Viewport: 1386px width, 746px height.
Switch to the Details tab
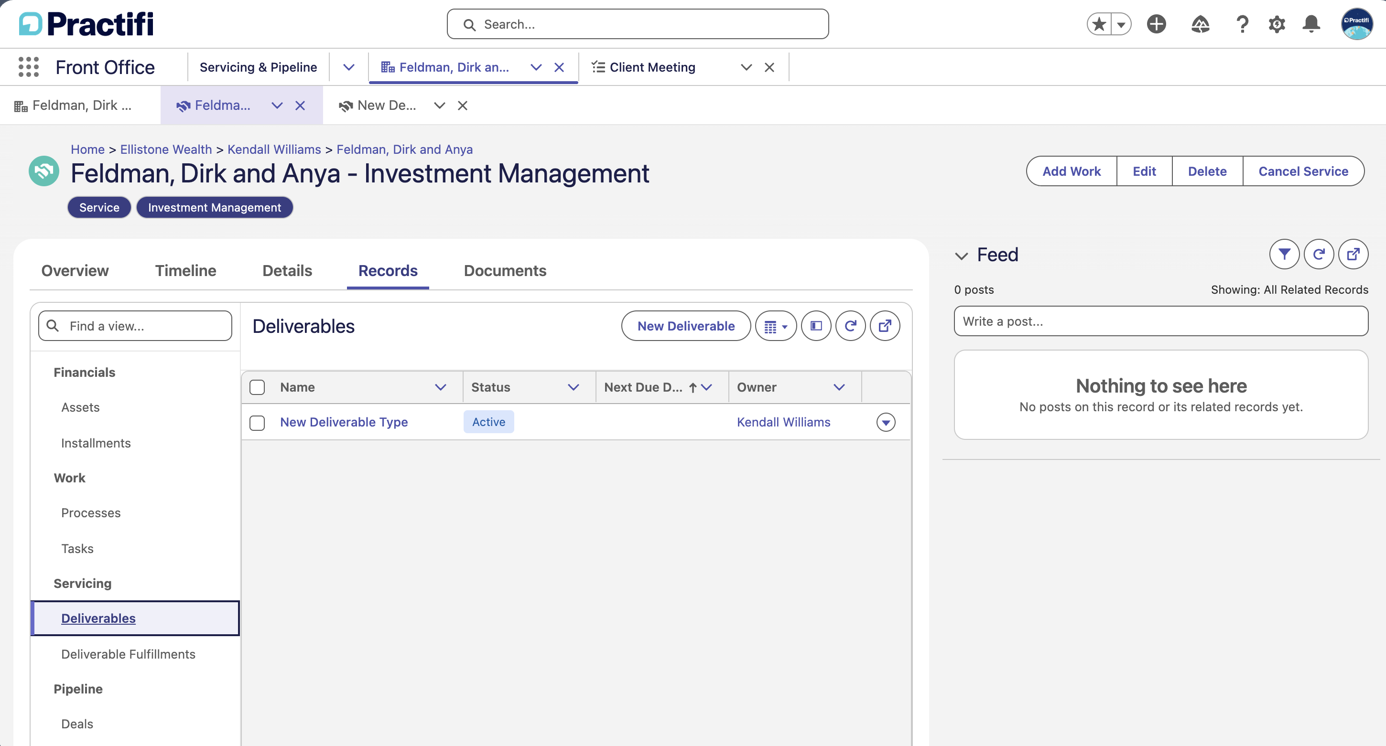coord(287,270)
